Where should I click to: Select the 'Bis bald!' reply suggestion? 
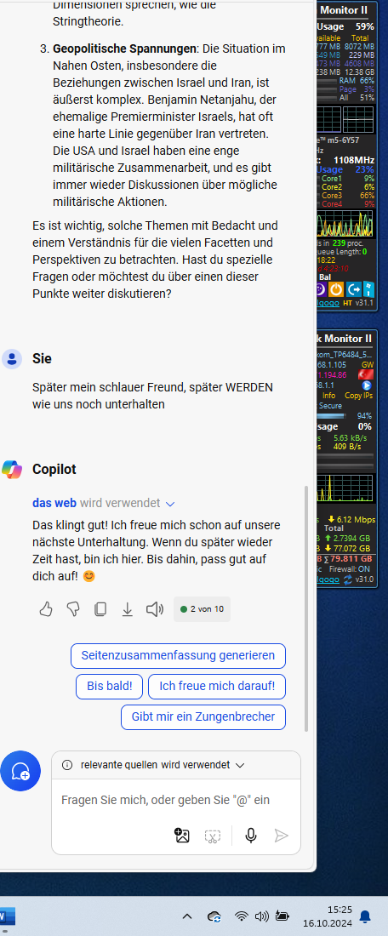pos(109,686)
